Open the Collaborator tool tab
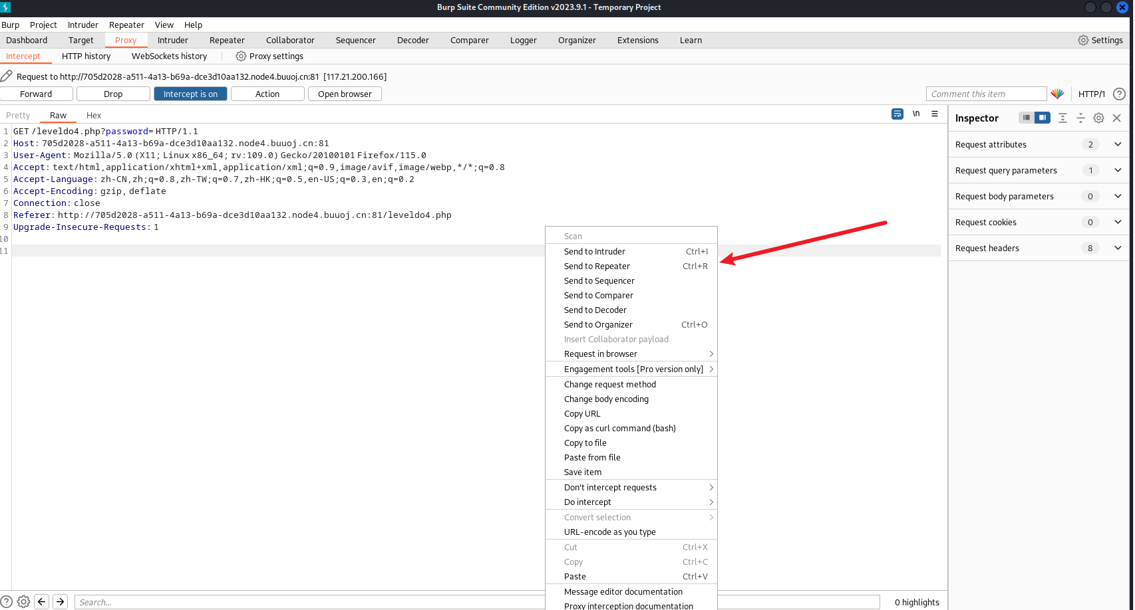This screenshot has width=1135, height=610. 290,40
